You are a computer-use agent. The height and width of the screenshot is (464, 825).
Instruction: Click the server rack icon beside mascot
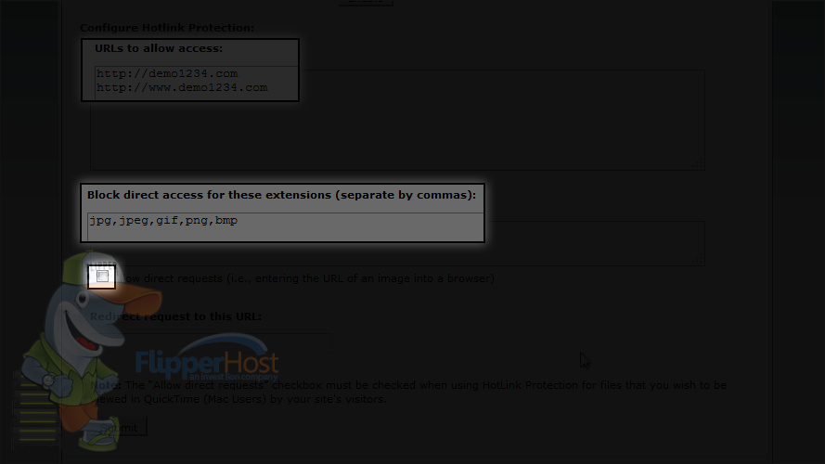[x=35, y=409]
